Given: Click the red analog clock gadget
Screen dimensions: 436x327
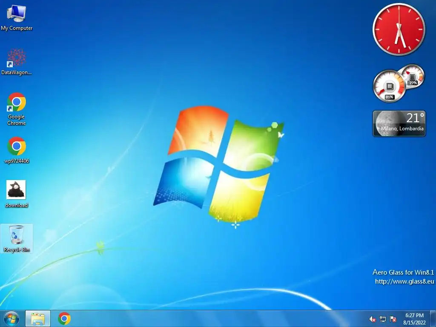Looking at the screenshot, I should [399, 29].
